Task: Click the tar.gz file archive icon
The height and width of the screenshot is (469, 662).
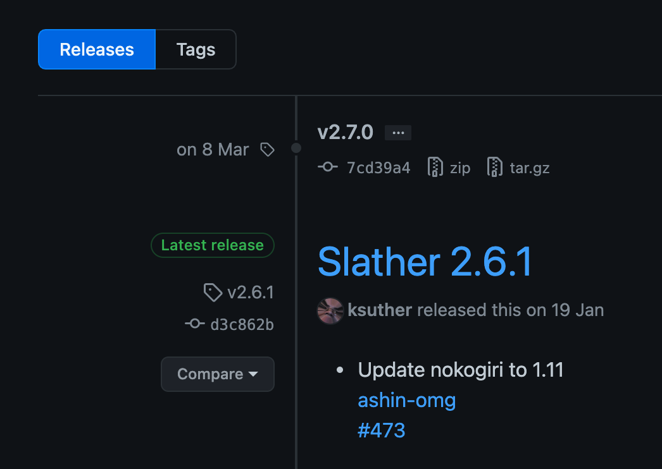Action: [x=494, y=167]
